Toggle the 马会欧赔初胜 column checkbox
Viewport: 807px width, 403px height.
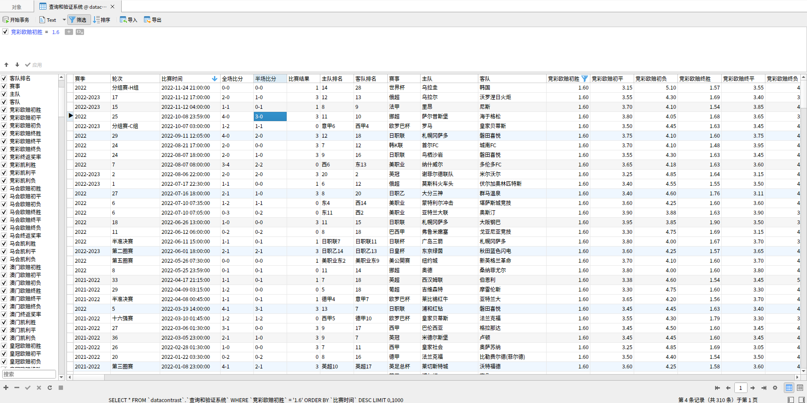(4, 188)
